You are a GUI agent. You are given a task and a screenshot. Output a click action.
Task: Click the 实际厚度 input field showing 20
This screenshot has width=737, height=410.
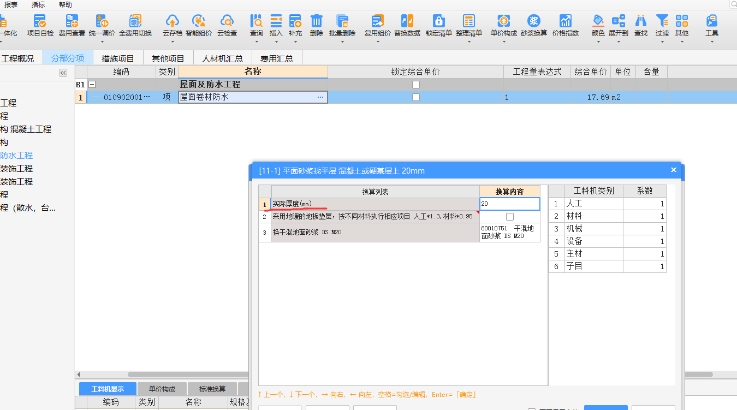pos(510,204)
